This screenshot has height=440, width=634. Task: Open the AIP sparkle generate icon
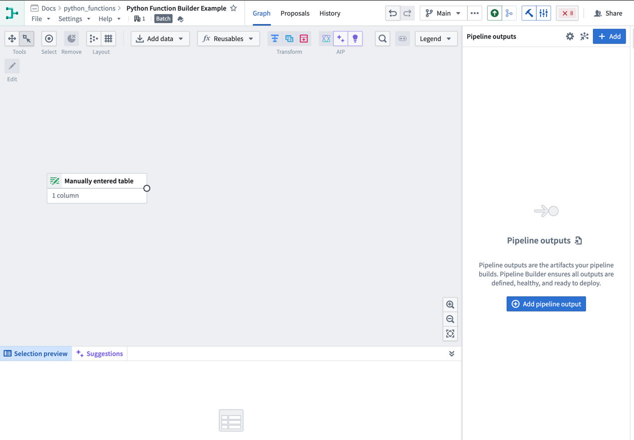tap(340, 38)
